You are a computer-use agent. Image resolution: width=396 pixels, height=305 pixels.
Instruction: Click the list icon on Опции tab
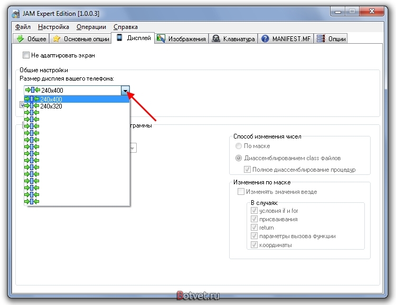(320, 38)
